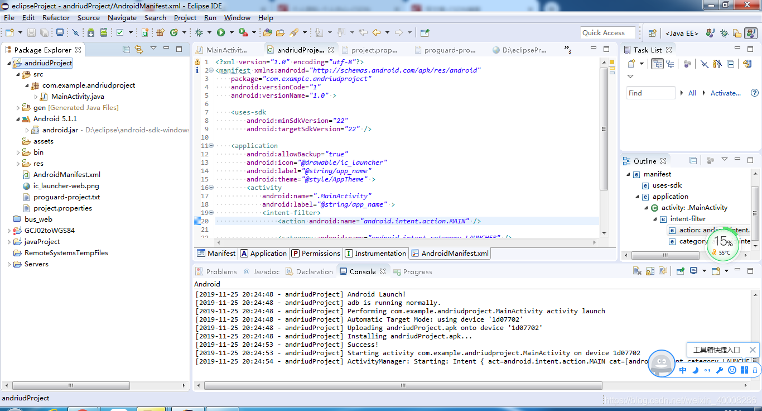Click the New Java Class green icon

click(x=173, y=33)
